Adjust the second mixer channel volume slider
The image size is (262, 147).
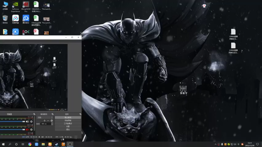(12, 129)
